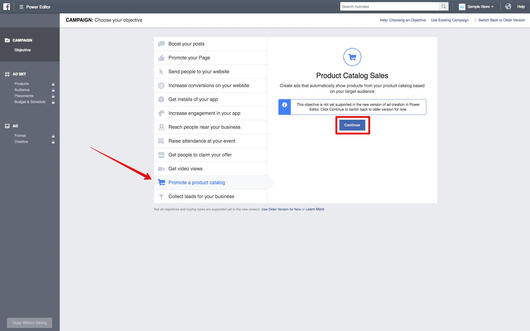The width and height of the screenshot is (530, 331).
Task: Click the map pin icon for local reach
Action: click(x=161, y=127)
